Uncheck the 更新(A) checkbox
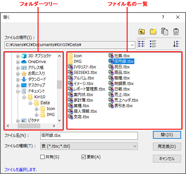Screen dimensions: 186x174 click(x=83, y=157)
